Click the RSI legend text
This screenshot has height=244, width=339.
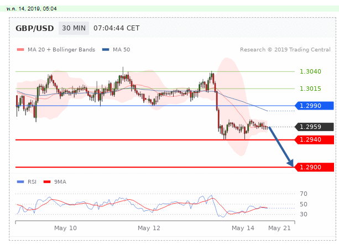coord(32,181)
